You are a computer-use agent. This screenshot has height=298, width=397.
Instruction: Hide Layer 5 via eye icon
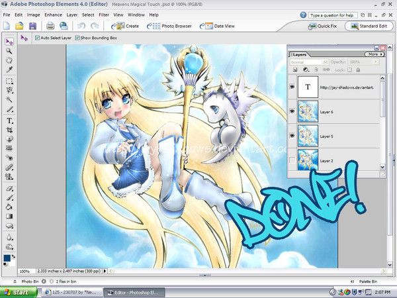[x=292, y=136]
